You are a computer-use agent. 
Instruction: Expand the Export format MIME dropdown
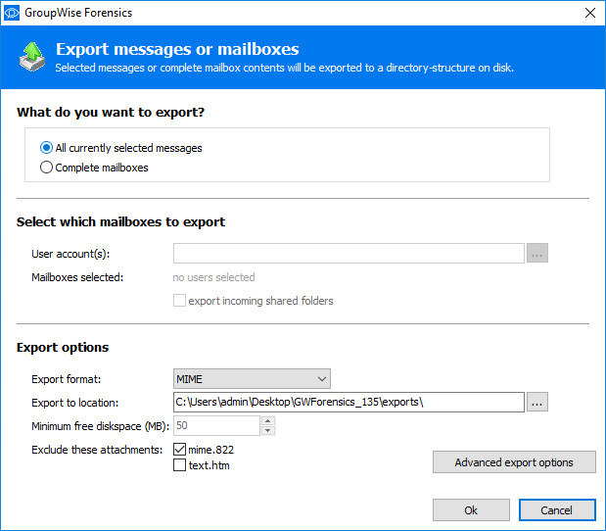(x=252, y=379)
